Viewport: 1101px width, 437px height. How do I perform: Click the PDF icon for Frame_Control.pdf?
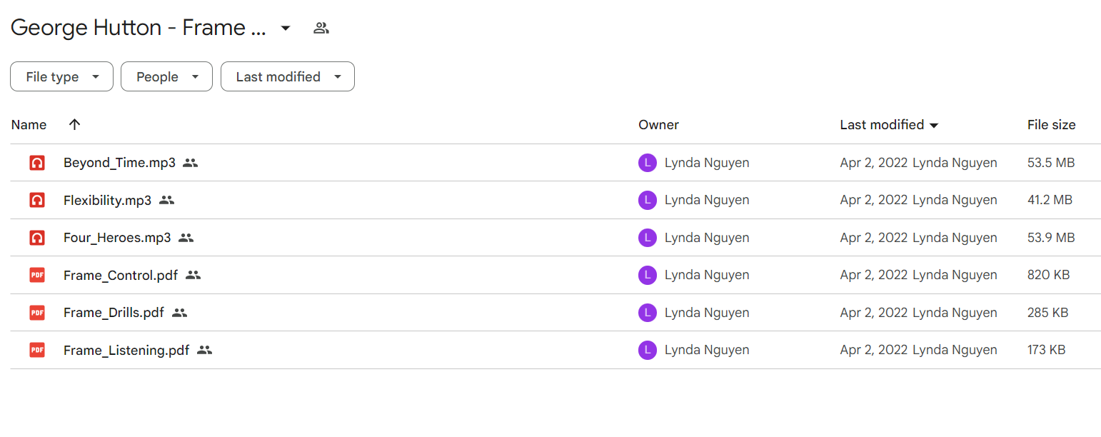pos(37,275)
